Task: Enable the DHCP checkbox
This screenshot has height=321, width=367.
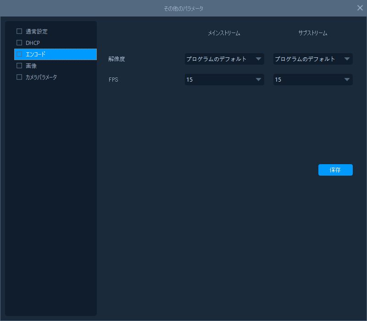Action: pyautogui.click(x=19, y=43)
